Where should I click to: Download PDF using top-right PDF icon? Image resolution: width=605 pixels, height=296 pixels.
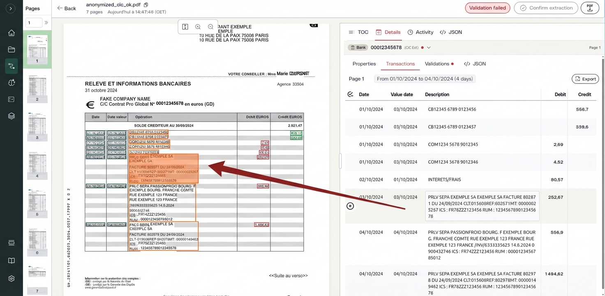click(590, 8)
